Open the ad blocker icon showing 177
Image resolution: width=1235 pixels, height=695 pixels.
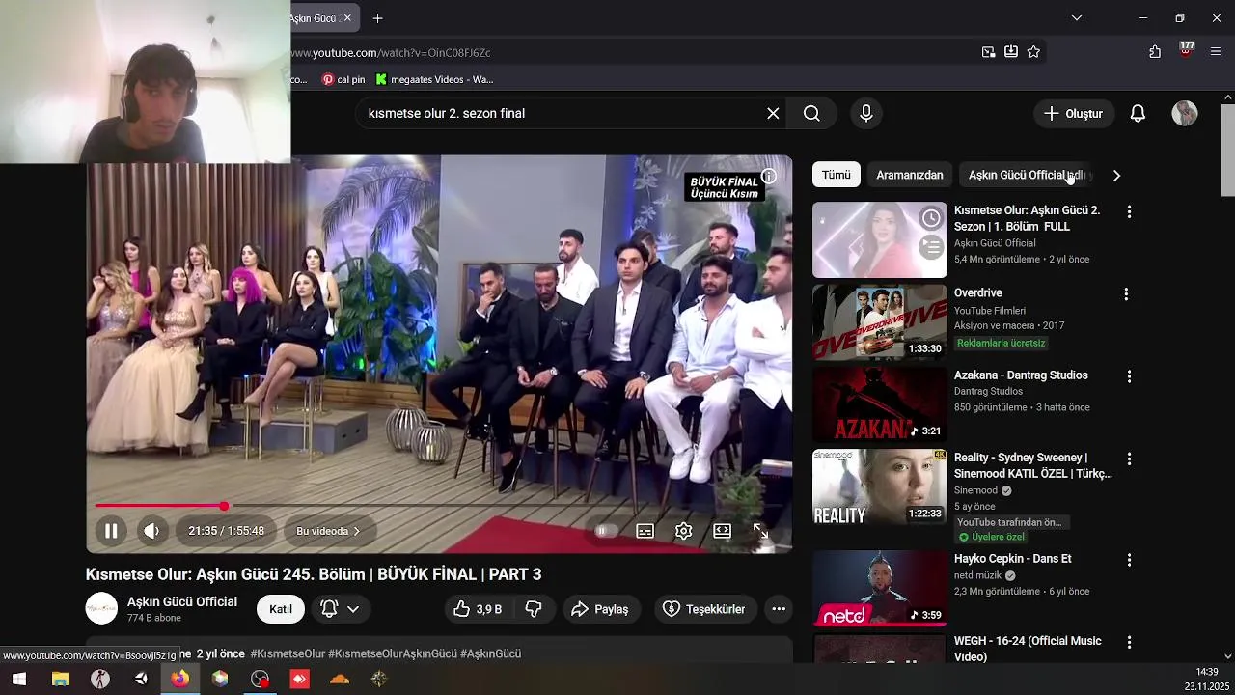coord(1186,50)
